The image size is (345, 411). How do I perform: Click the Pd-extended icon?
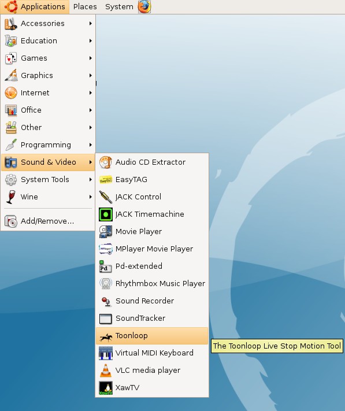click(x=106, y=266)
